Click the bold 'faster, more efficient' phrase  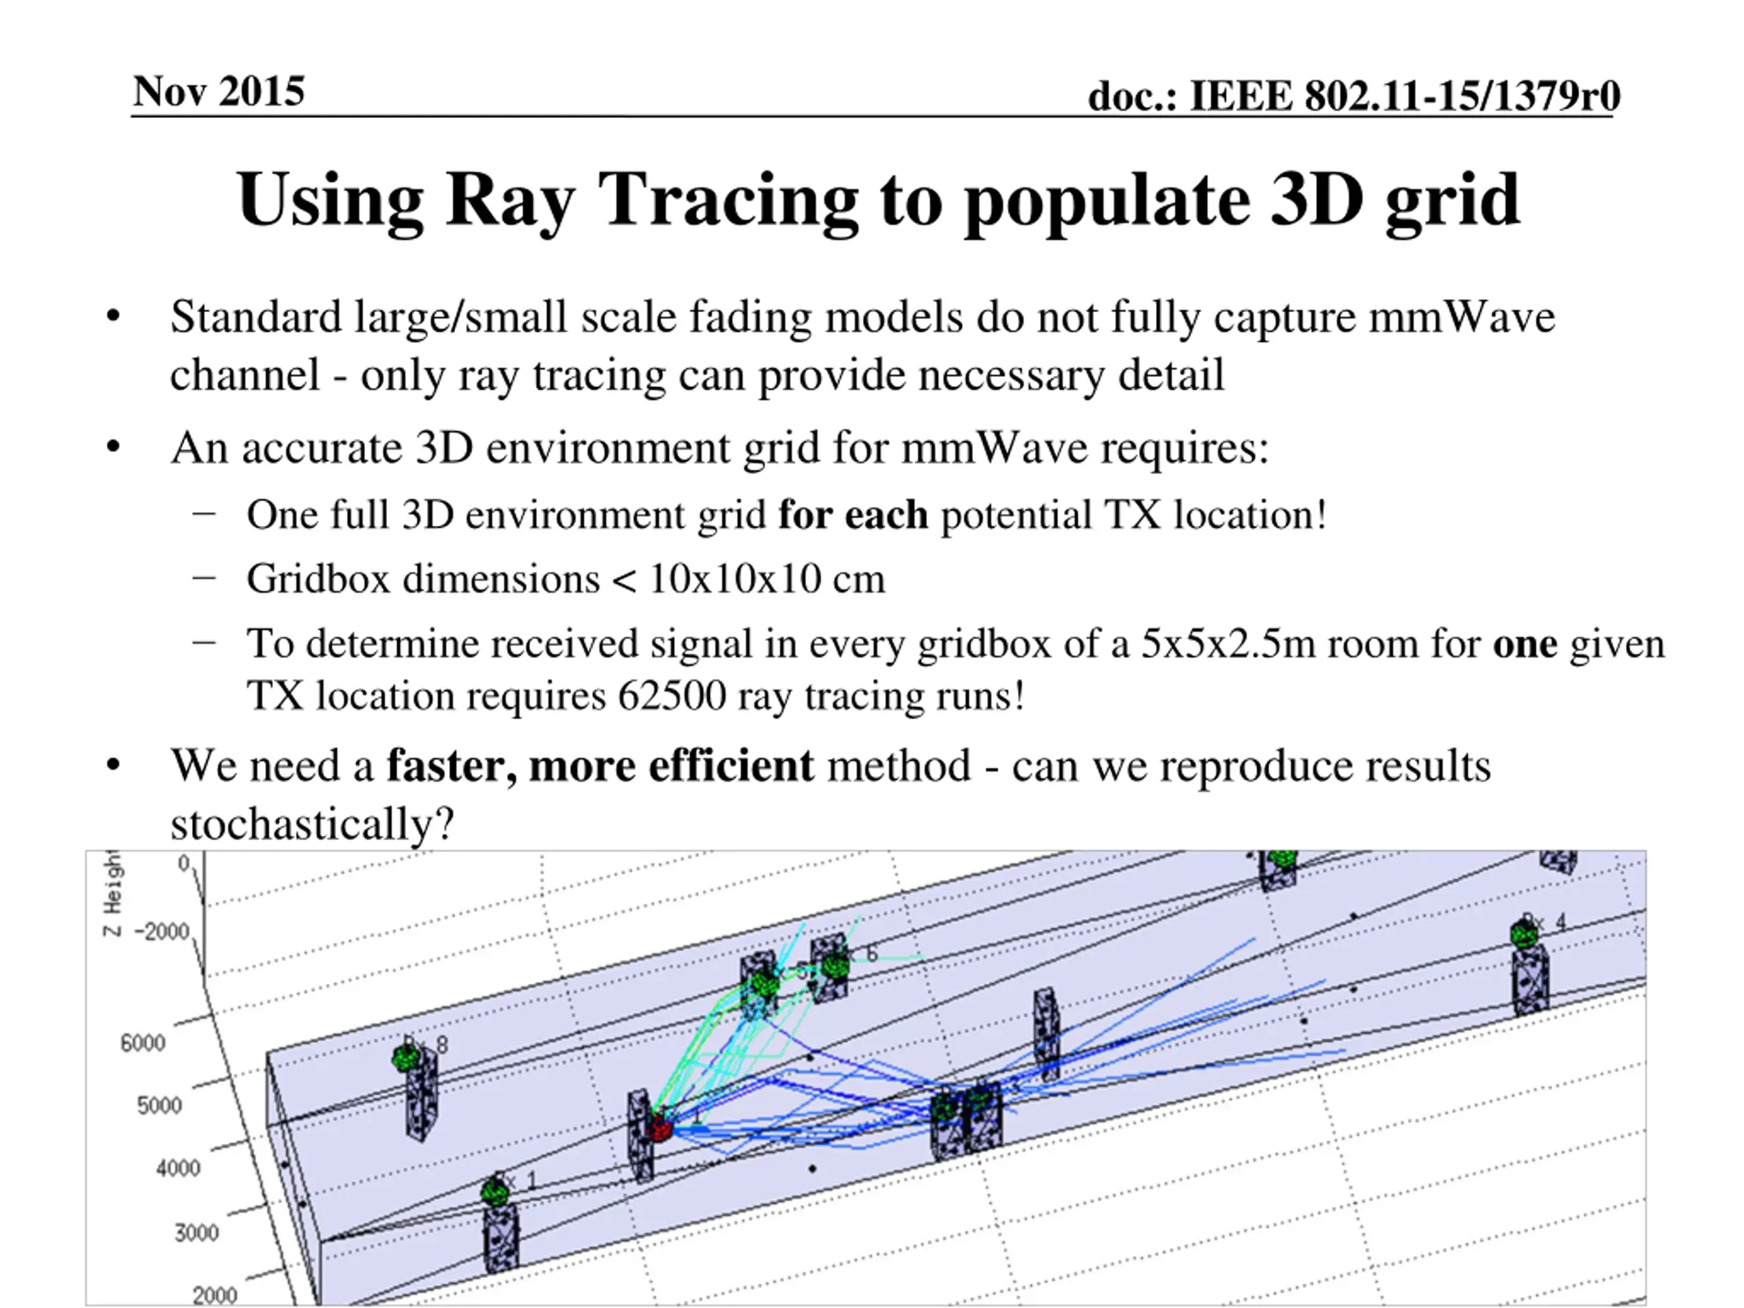pyautogui.click(x=600, y=766)
